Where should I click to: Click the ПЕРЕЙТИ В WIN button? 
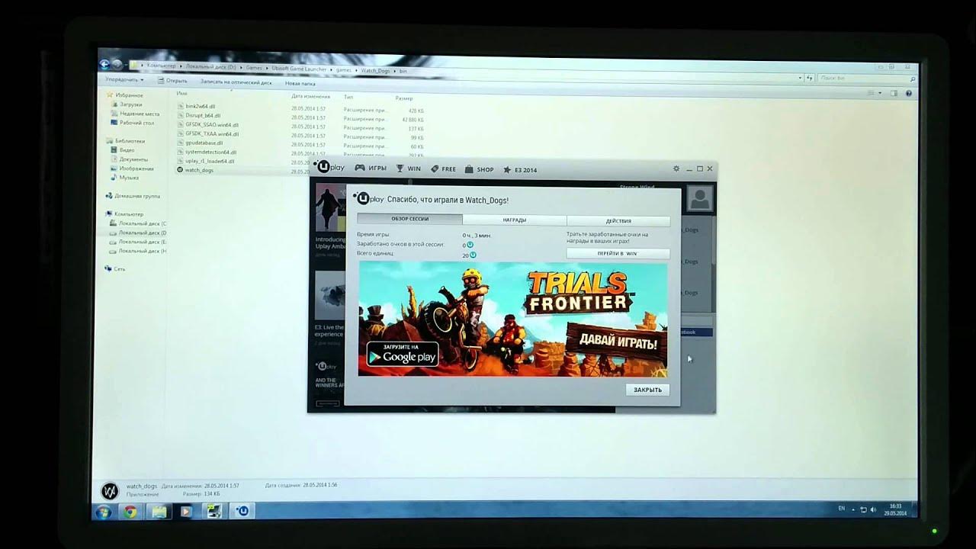click(618, 253)
